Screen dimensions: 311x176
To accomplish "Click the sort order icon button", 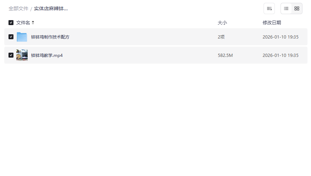I will [269, 8].
